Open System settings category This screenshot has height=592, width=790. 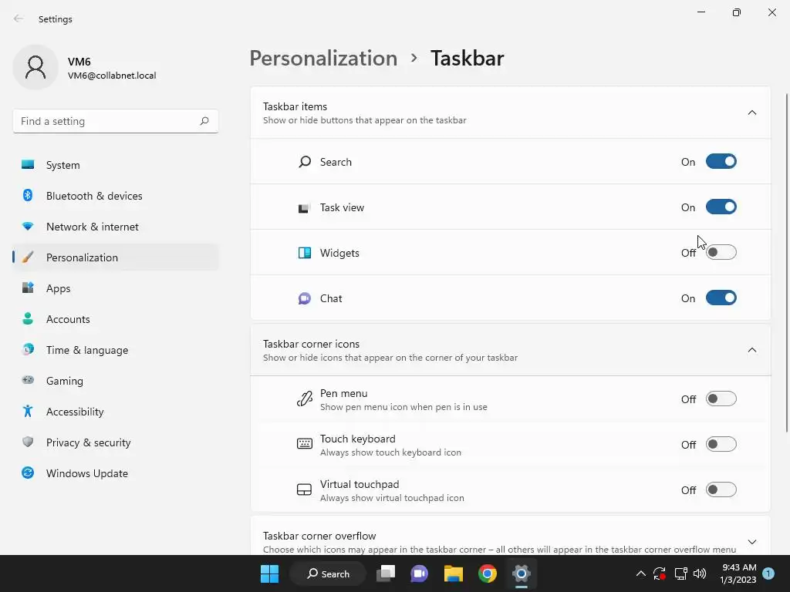116,165
